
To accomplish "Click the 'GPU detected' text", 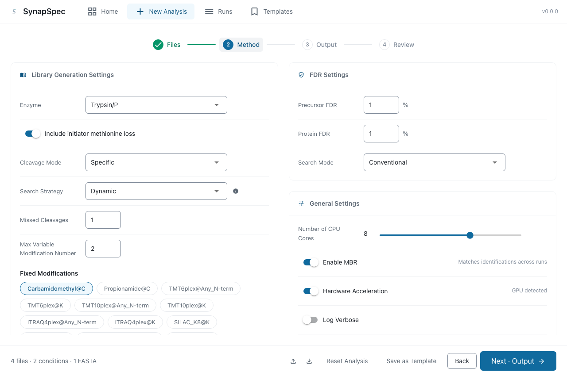I will tap(529, 291).
